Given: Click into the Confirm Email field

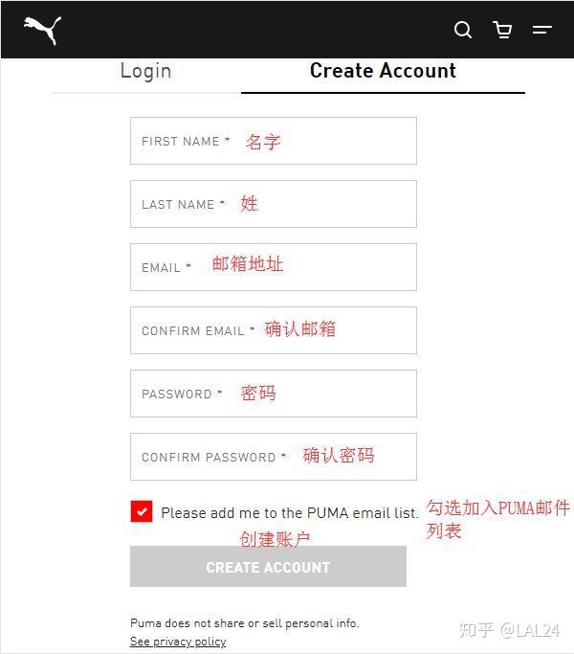Looking at the screenshot, I should (274, 330).
